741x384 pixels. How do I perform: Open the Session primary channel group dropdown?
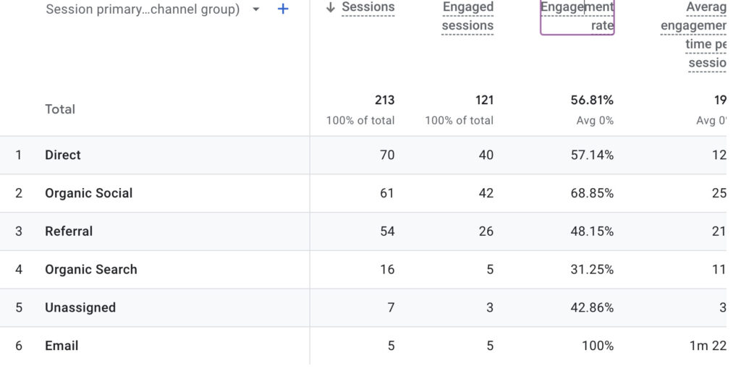255,10
